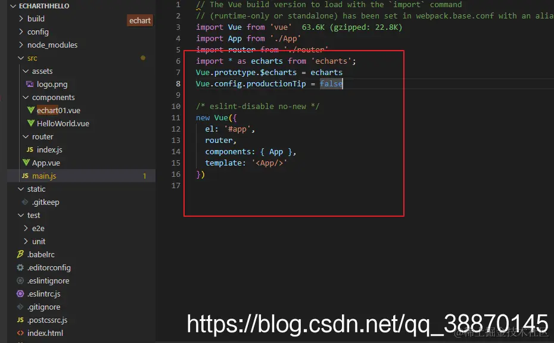Open .gitignore file

[44, 307]
